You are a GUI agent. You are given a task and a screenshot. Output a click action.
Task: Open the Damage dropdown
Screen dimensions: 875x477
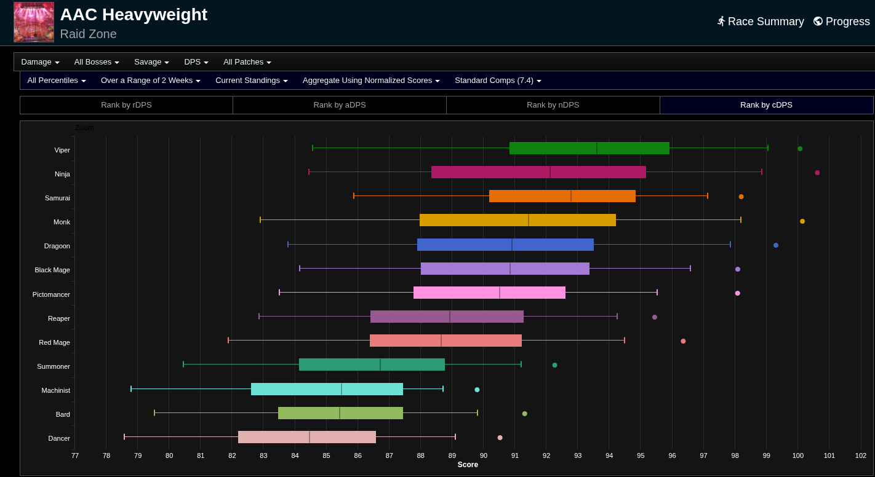(40, 62)
